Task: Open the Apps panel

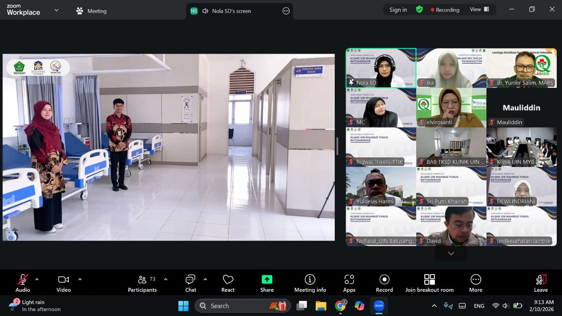Action: pyautogui.click(x=349, y=283)
